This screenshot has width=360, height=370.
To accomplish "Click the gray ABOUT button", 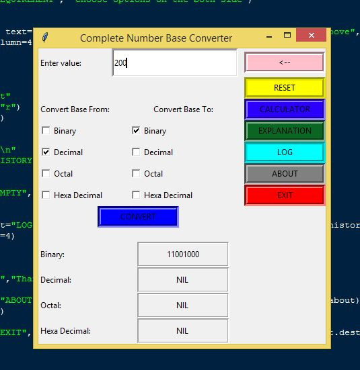I will [x=285, y=174].
